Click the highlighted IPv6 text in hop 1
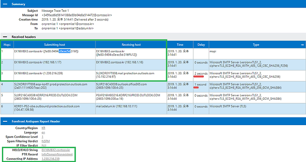 coord(65,51)
